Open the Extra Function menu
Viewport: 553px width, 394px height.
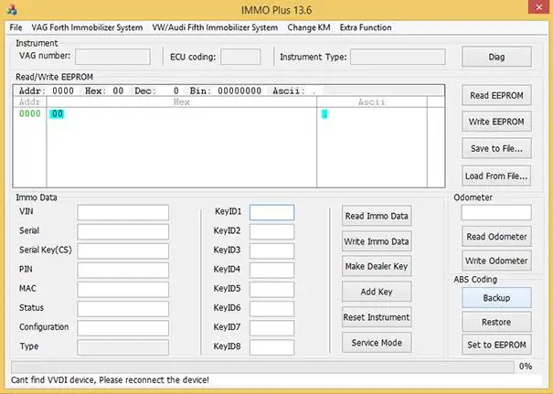(366, 27)
